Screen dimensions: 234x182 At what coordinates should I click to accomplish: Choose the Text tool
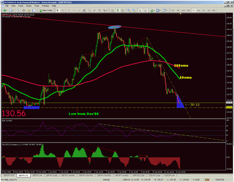94,10
